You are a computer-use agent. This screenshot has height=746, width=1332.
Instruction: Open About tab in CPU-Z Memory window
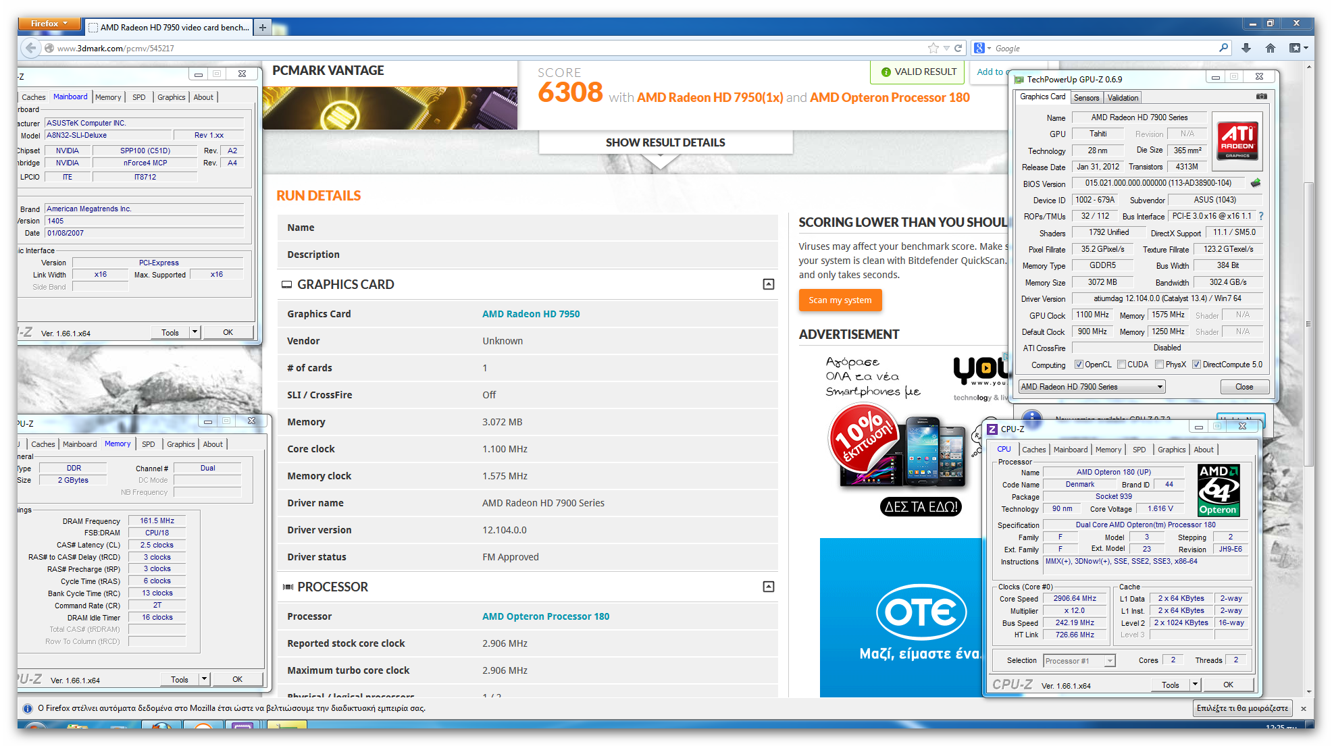pyautogui.click(x=213, y=444)
